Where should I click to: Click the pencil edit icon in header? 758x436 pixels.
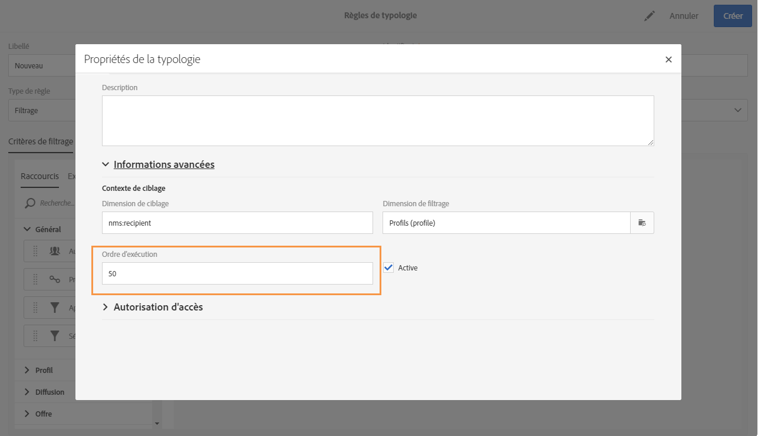coord(650,16)
